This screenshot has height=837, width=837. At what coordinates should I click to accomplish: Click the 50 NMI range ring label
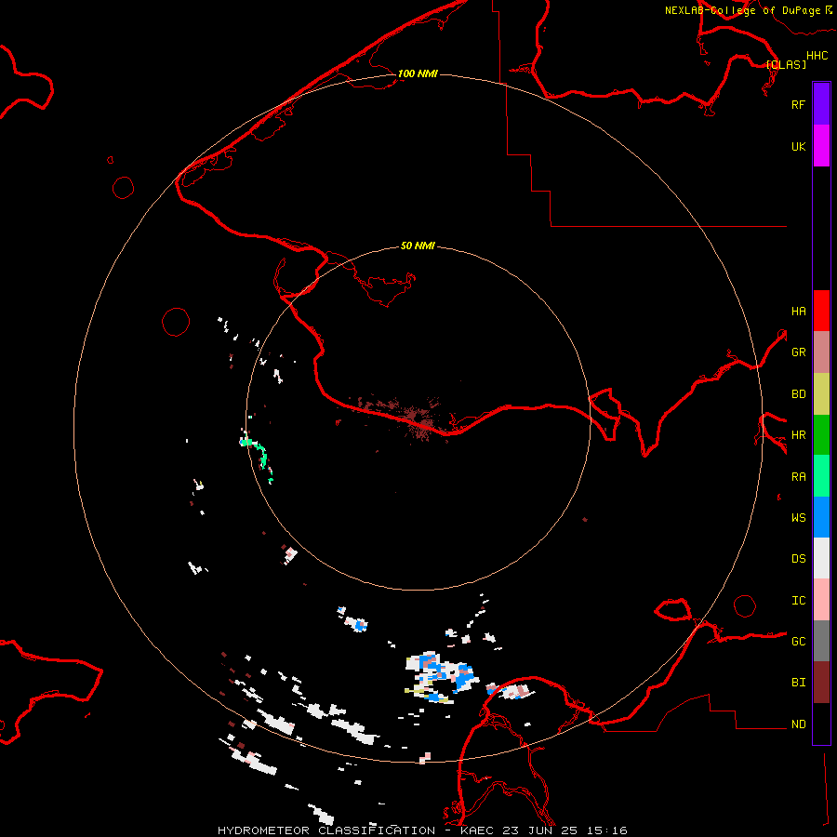[x=418, y=246]
